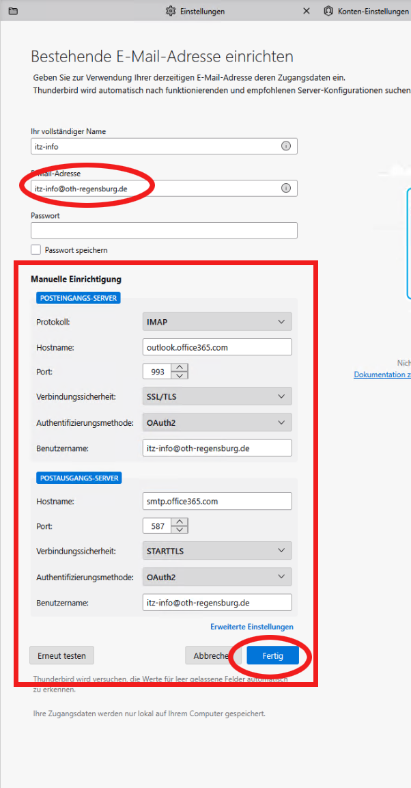This screenshot has height=788, width=411.
Task: Click the folder icon in the tab bar
Action: [12, 11]
